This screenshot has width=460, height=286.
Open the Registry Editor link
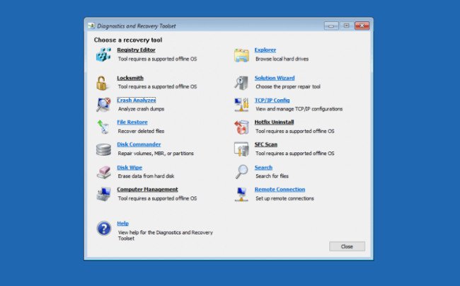coord(136,50)
